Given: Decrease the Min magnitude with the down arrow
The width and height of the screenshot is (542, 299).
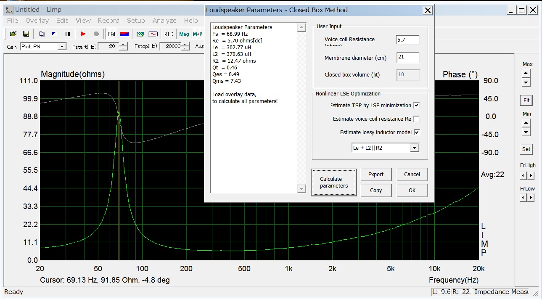Looking at the screenshot, I should [526, 132].
